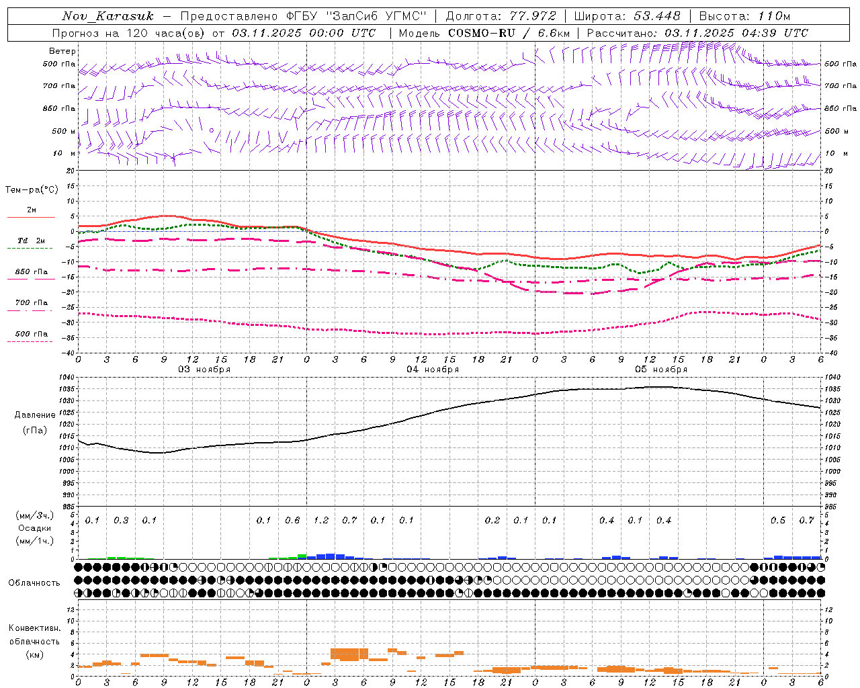Click the Модель COSMO-RU / 6.6км label
Image resolution: width=860 pixels, height=688 pixels.
coord(484,33)
